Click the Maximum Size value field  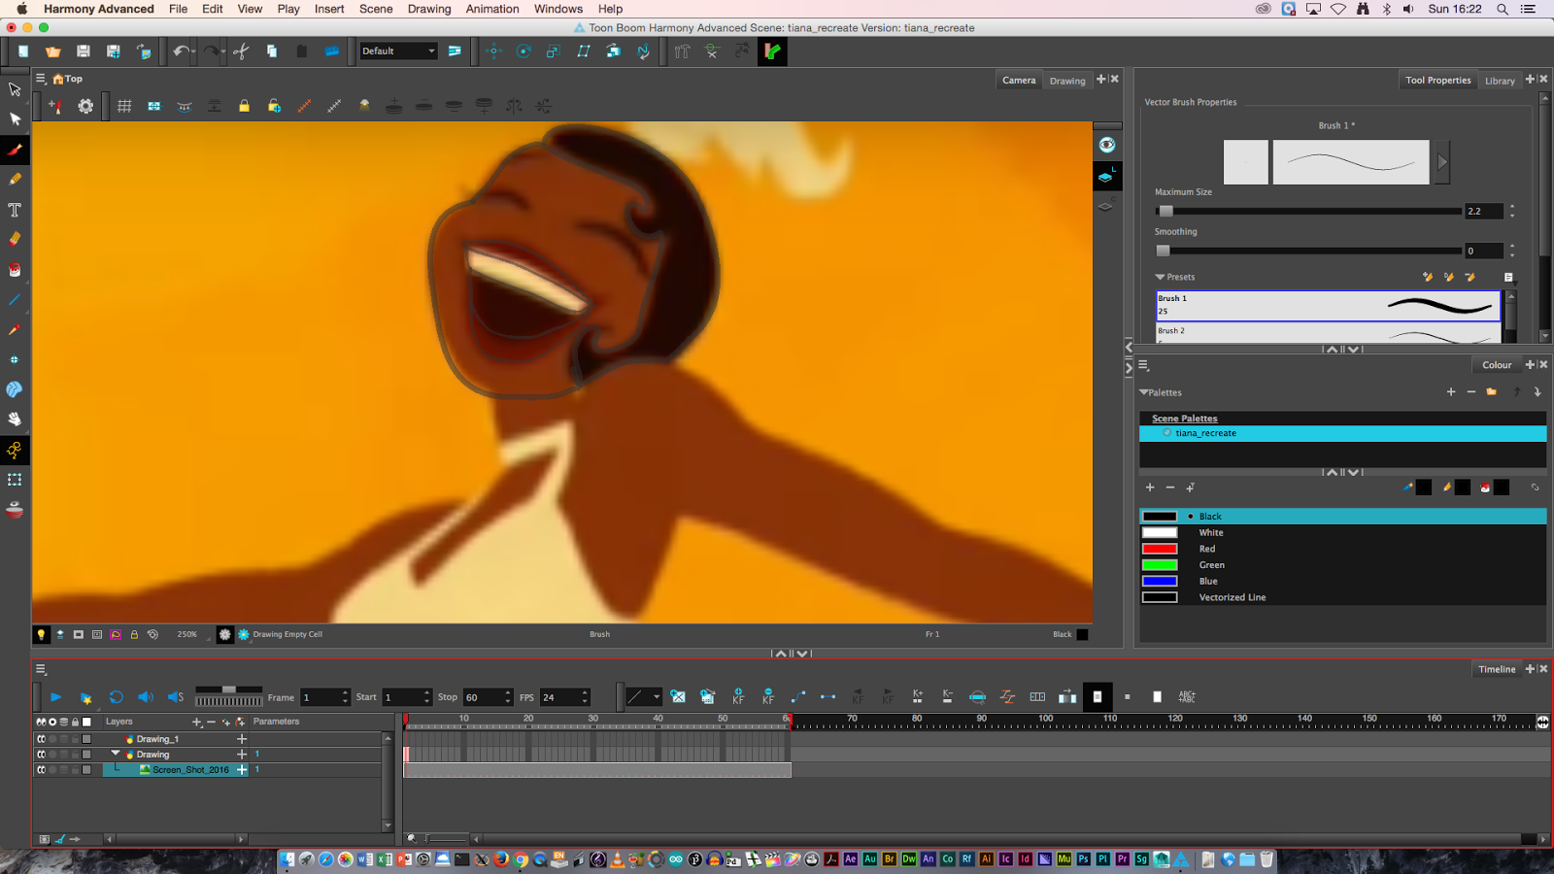[x=1484, y=211]
